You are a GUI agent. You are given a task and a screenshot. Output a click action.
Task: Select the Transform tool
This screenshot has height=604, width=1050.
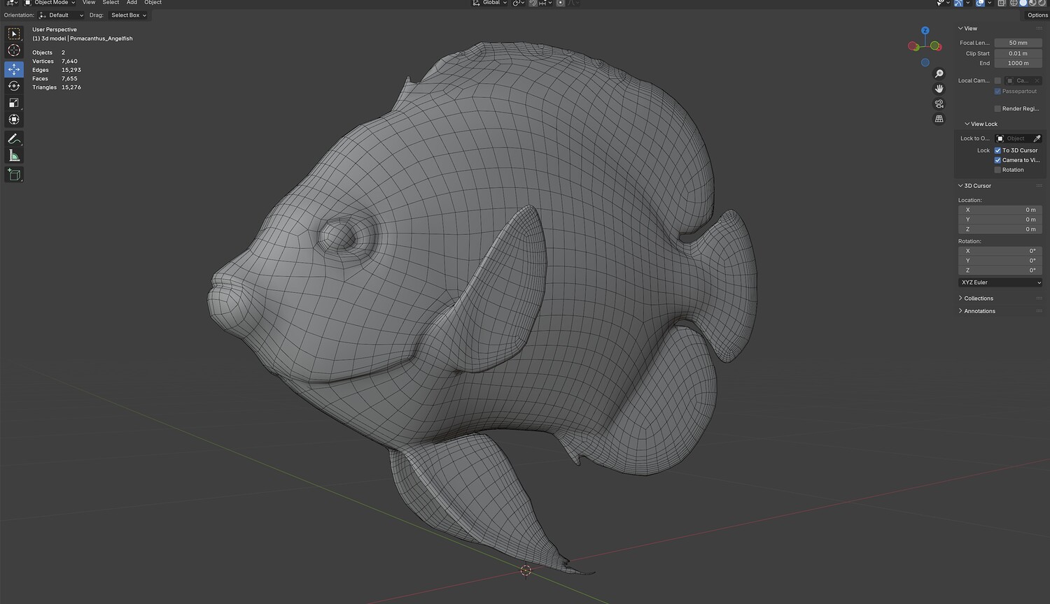point(14,120)
